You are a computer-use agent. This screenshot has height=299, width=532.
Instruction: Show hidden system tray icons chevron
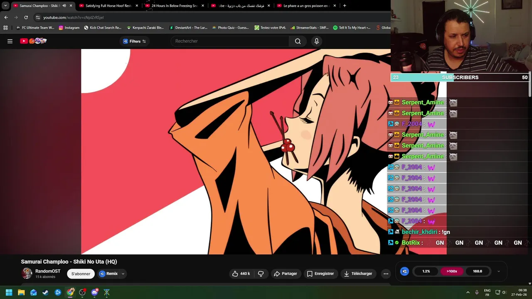tap(468, 292)
